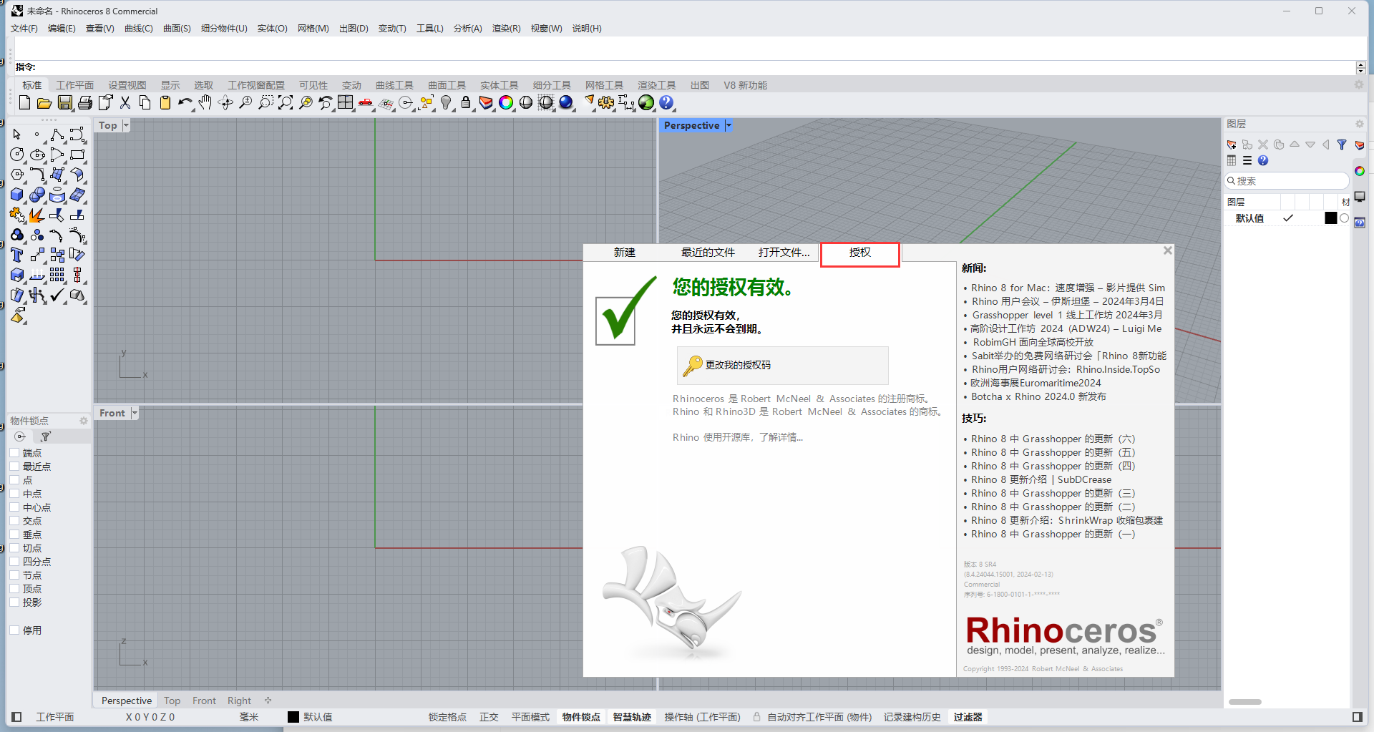
Task: Click the Paste clipboard icon
Action: click(x=165, y=103)
